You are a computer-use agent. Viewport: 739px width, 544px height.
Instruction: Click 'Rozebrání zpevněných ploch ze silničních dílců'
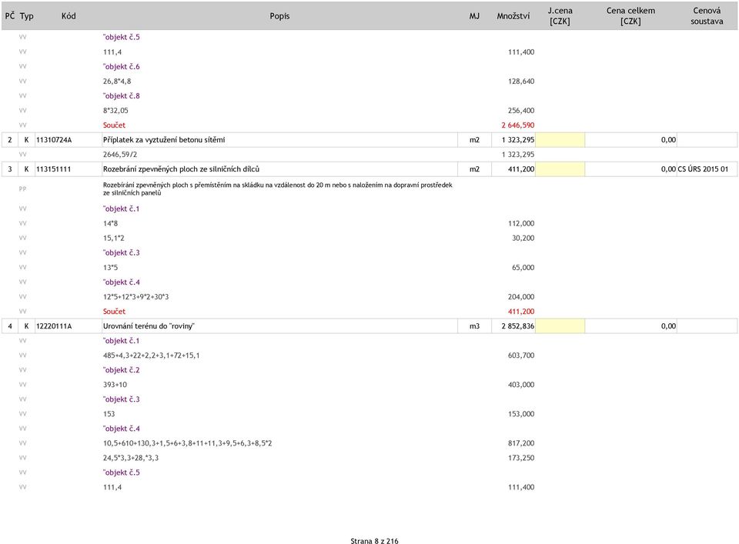pyautogui.click(x=181, y=169)
